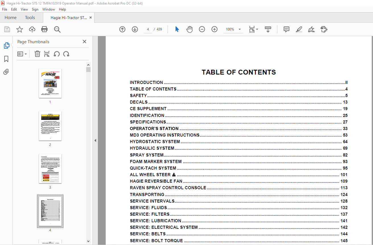Click the Save file icon
The height and width of the screenshot is (245, 373).
[x=7, y=29]
